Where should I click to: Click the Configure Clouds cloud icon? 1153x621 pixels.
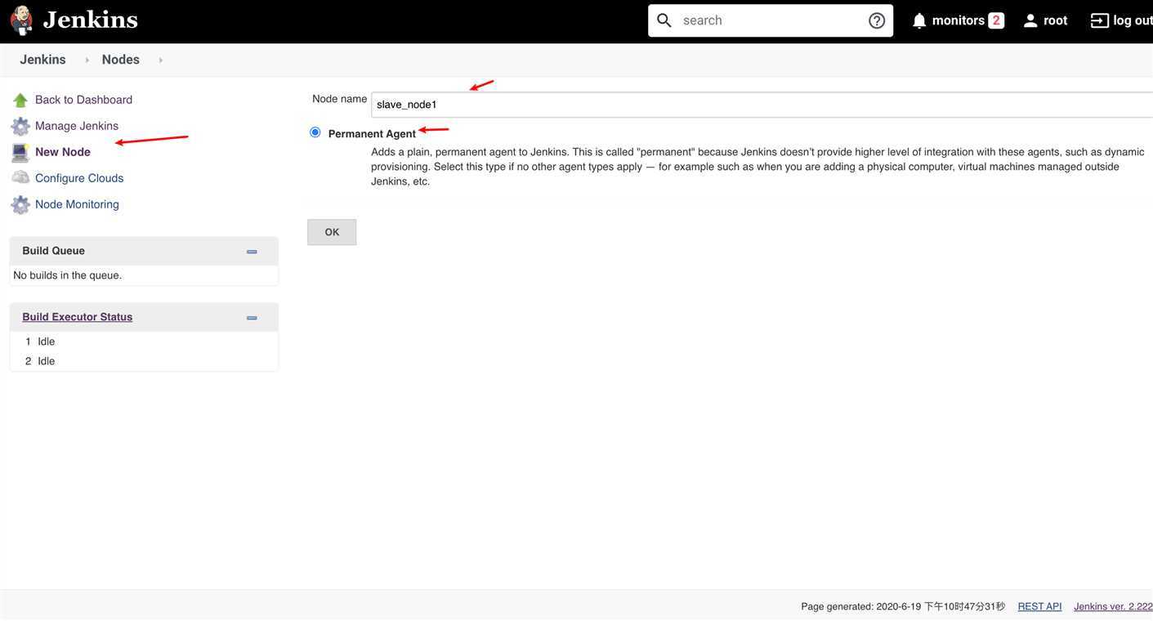(20, 177)
